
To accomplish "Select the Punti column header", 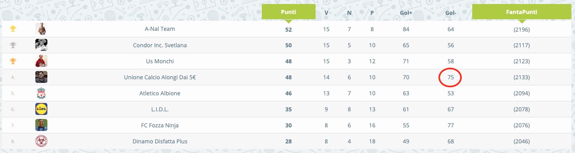I will (288, 12).
